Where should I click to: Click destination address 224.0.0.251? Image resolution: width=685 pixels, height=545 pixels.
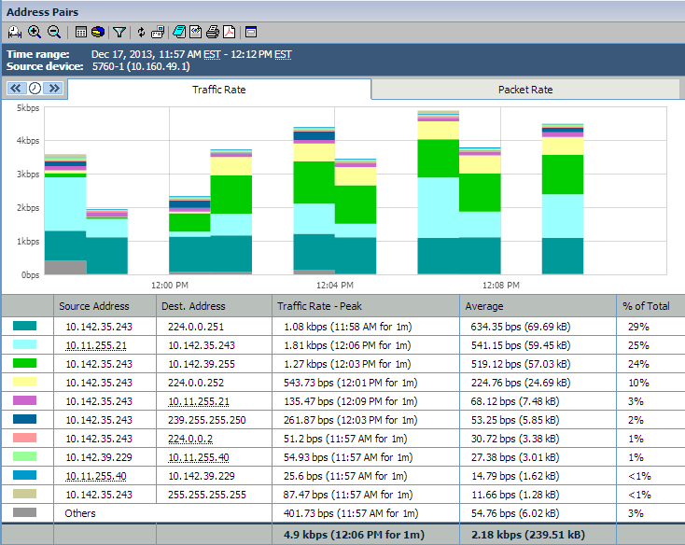(197, 327)
